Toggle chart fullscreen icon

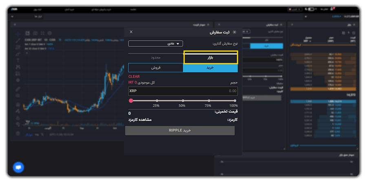click(x=42, y=33)
